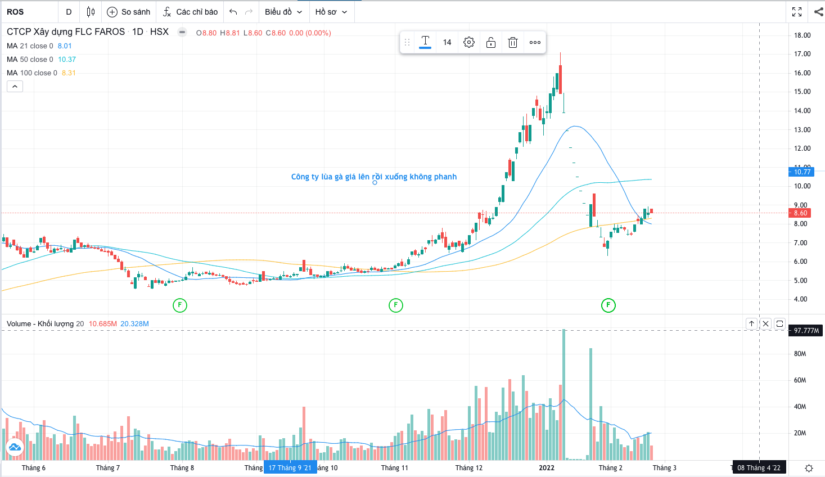
Task: Expand the Biểu đồ dropdown
Action: pos(283,12)
